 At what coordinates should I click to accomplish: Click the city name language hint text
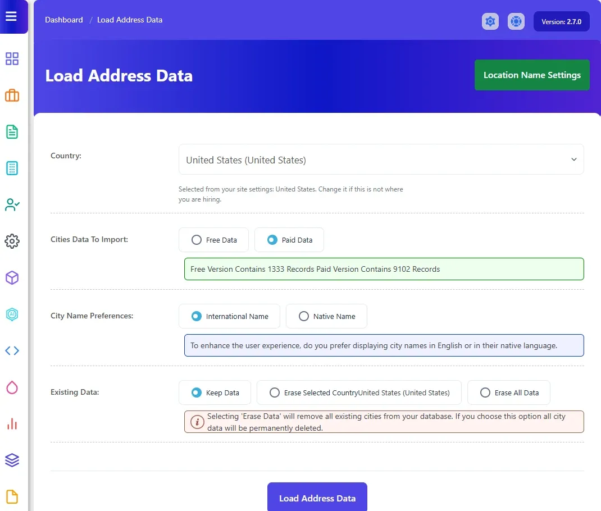click(x=374, y=345)
